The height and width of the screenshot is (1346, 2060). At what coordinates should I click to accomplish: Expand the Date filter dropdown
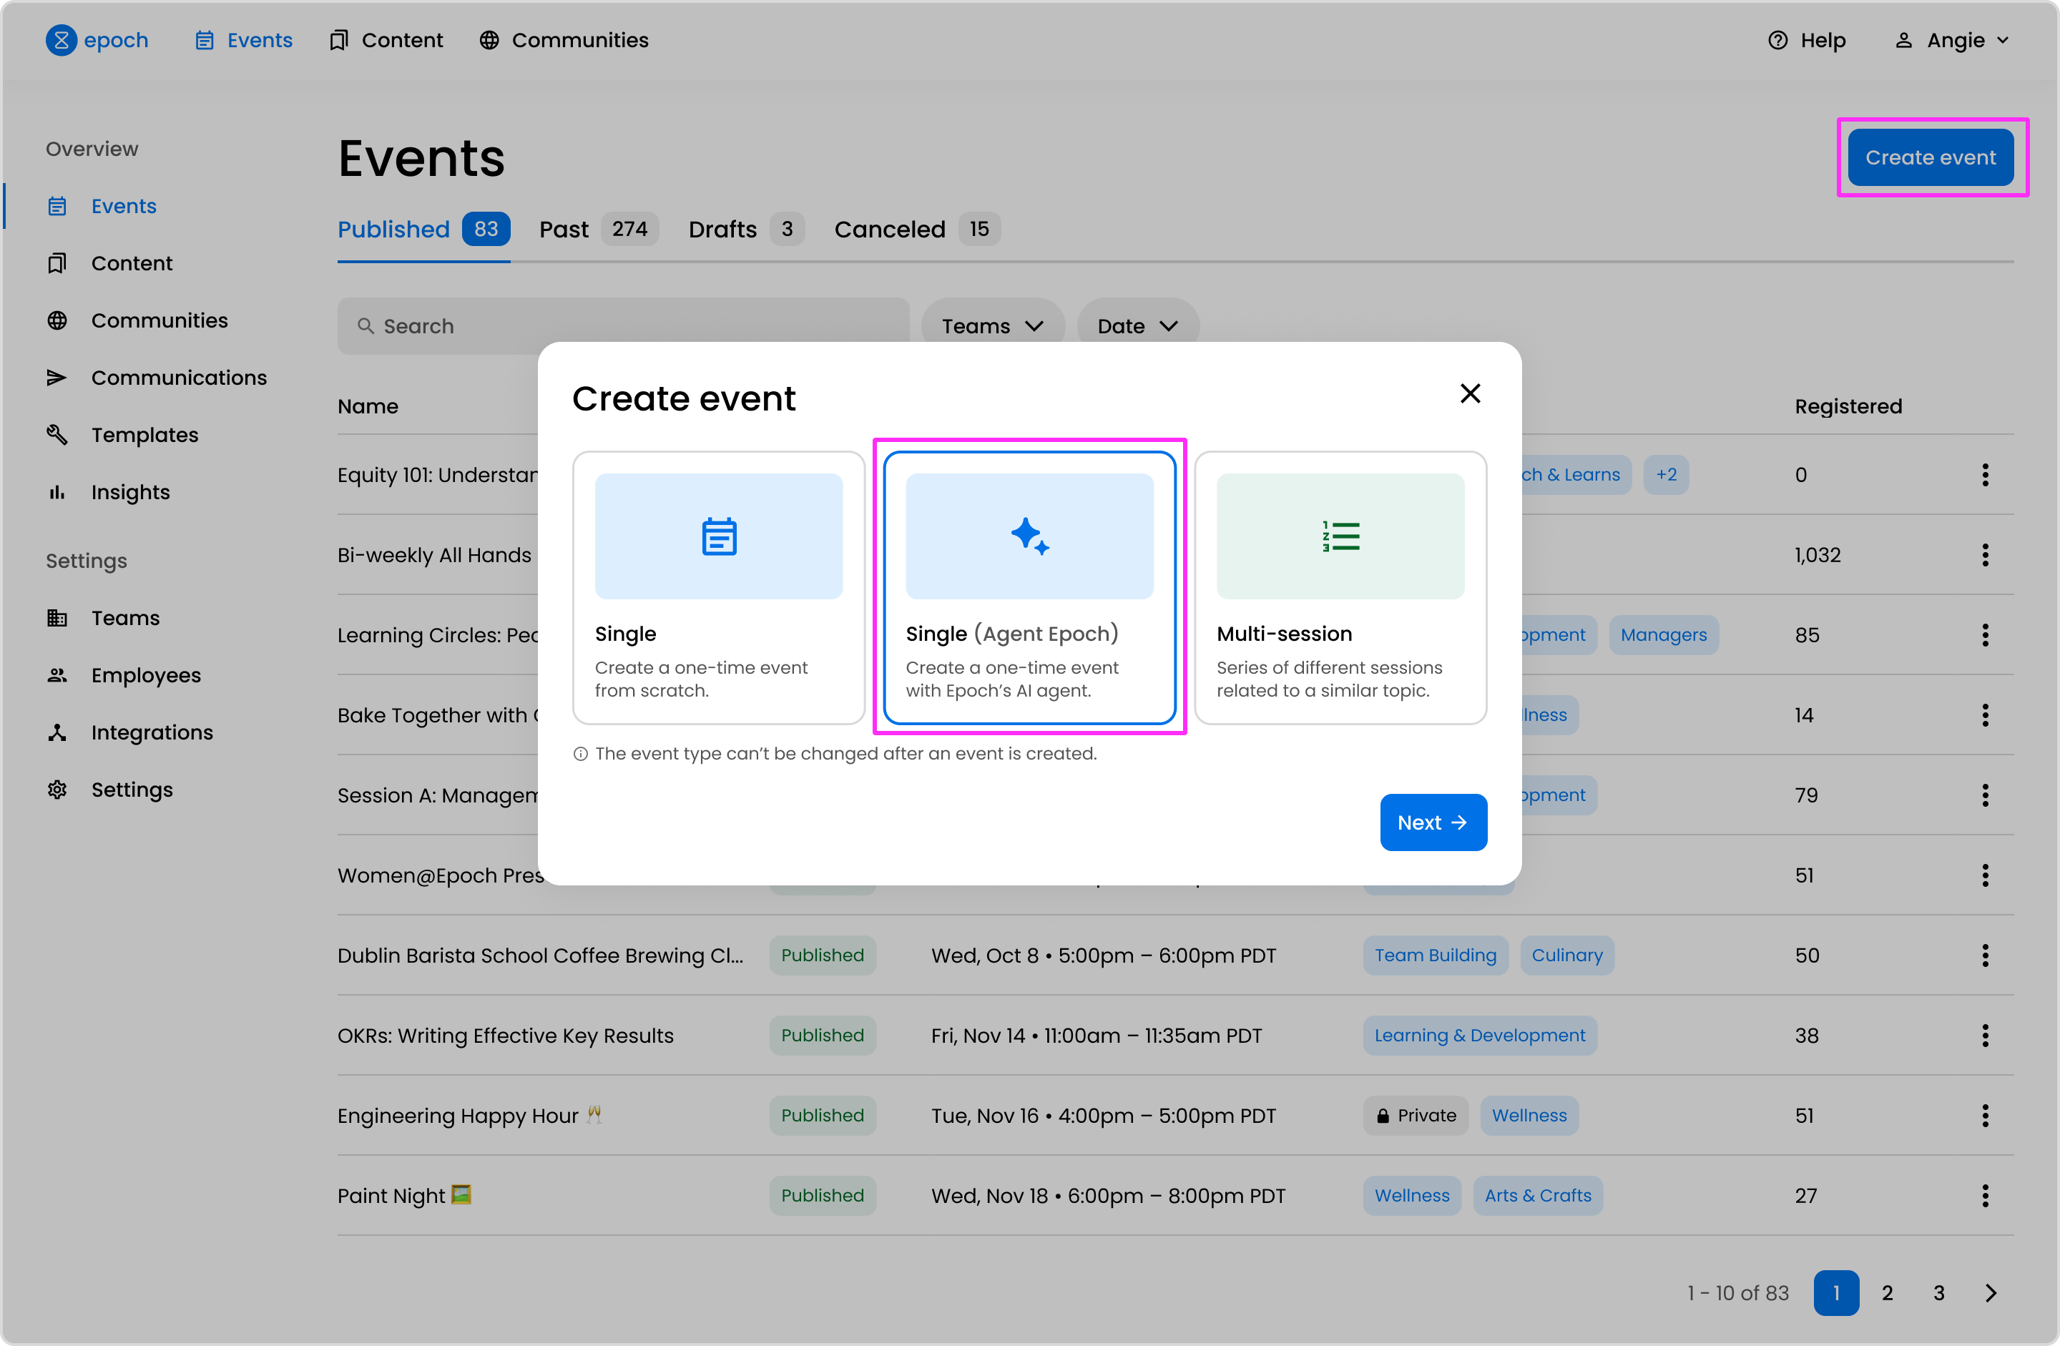tap(1137, 326)
